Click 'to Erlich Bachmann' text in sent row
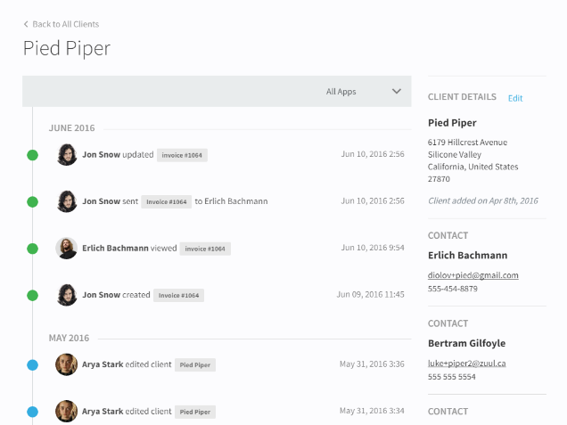 coord(232,201)
